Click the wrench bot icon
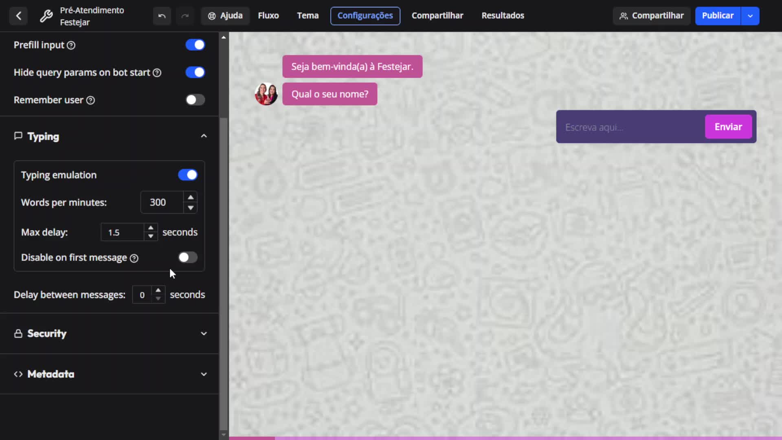Screen dimensions: 782x440 (x=46, y=16)
